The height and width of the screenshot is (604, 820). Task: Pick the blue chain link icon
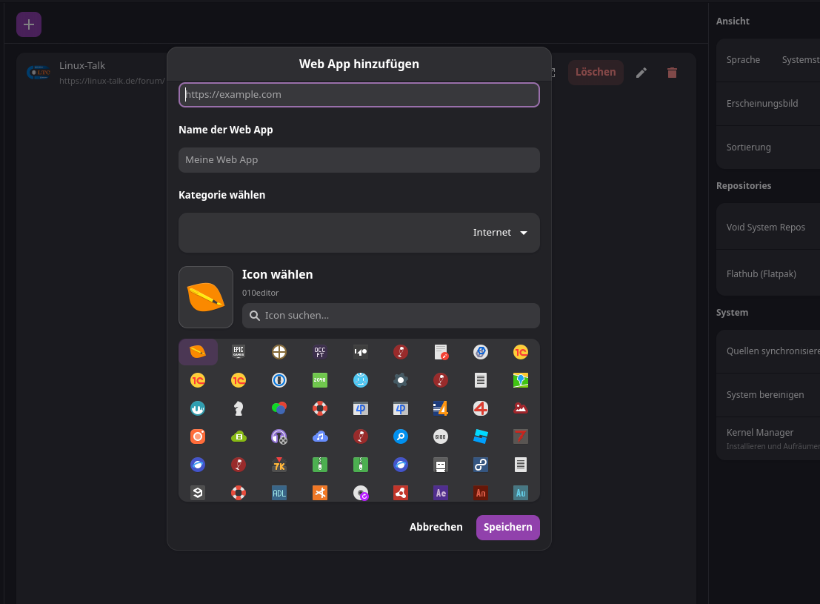pos(481,465)
